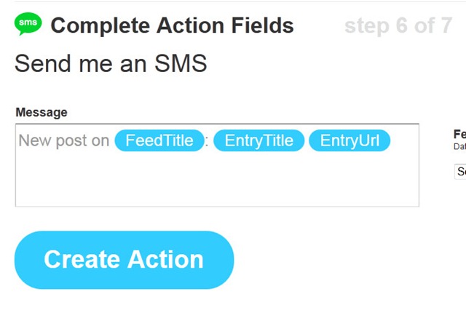
Task: Open the cut-off dropdown at right edge
Action: [x=460, y=172]
